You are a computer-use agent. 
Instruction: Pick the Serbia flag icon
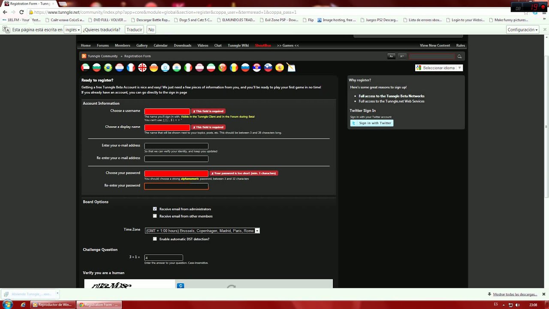(256, 67)
